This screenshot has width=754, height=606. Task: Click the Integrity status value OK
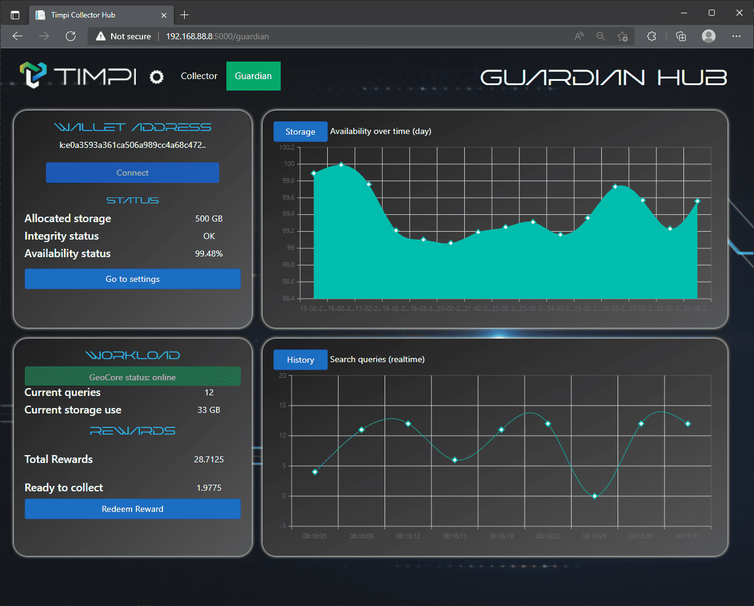209,236
